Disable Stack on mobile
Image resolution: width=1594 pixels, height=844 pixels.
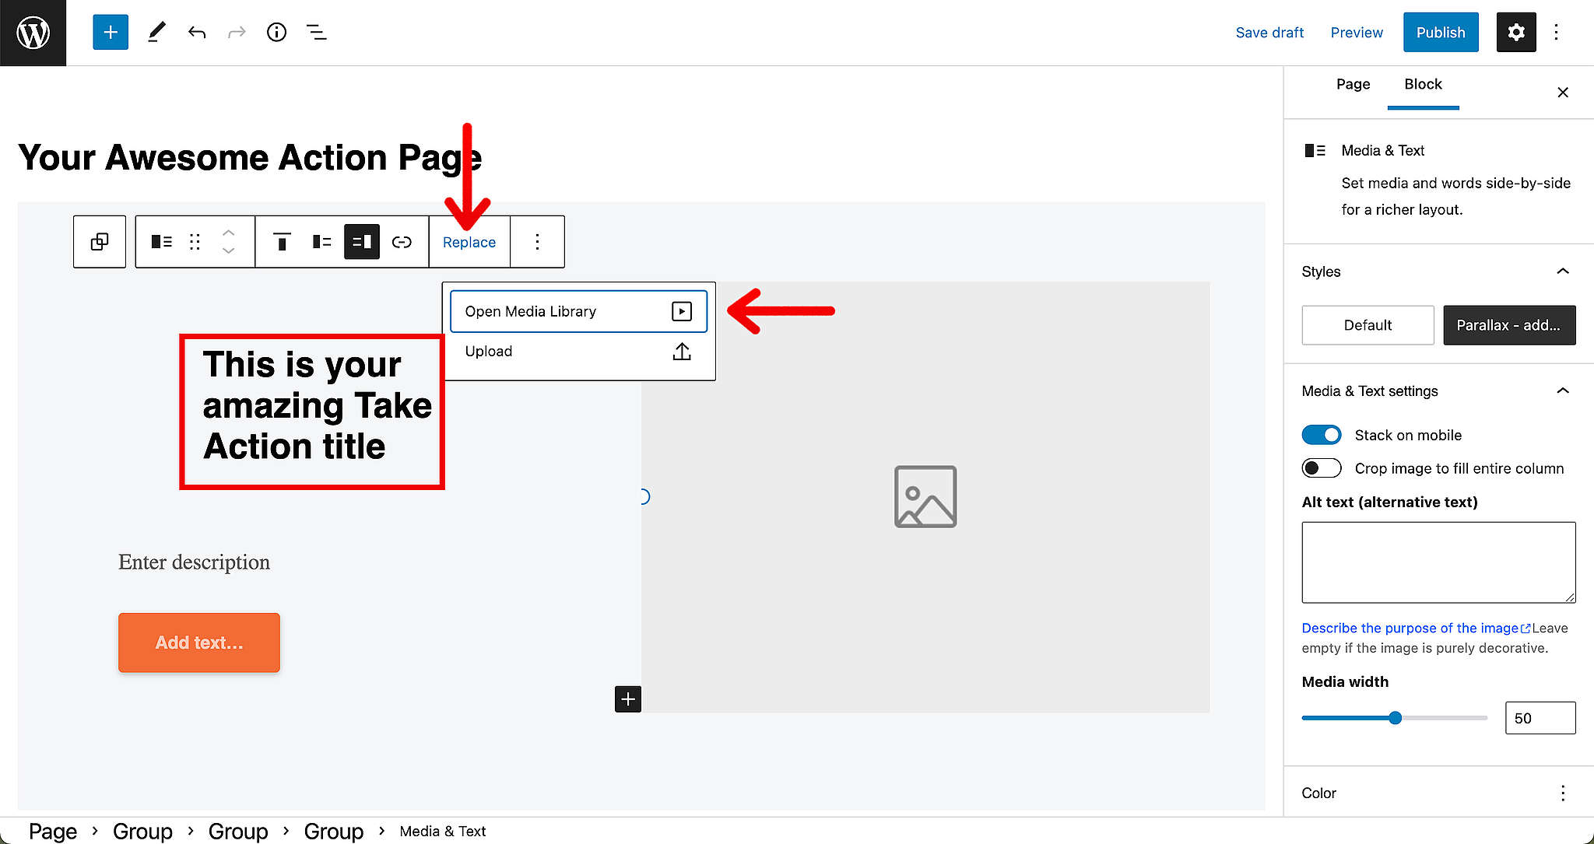(x=1321, y=434)
